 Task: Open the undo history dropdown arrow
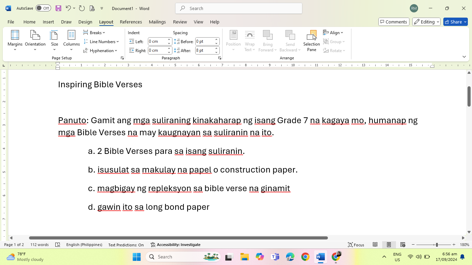tap(74, 8)
